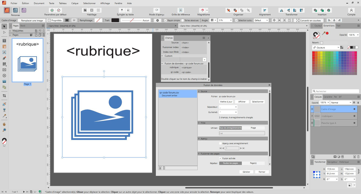Viewport: 361px width, 194px height.
Task: Select the Frame Text tool in the toolbar
Action: [4, 41]
